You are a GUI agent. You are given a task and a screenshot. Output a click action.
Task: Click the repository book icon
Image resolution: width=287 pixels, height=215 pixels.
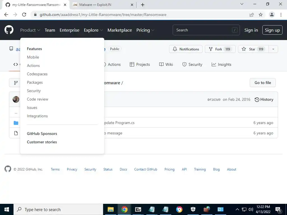point(11,49)
